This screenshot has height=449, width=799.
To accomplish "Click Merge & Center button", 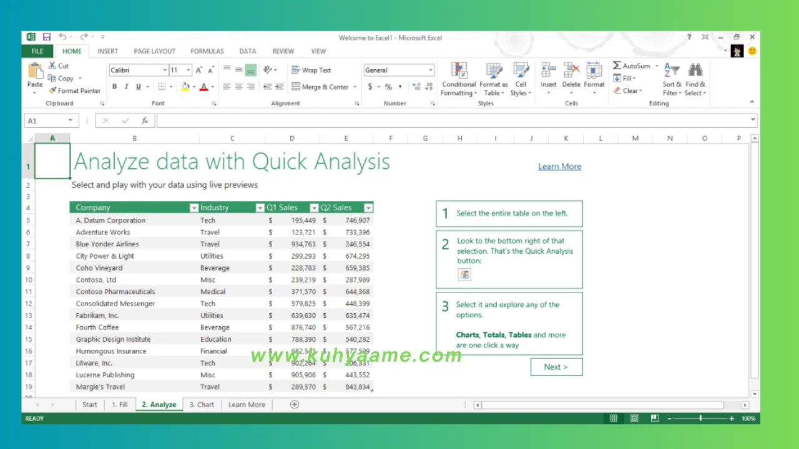I will pyautogui.click(x=320, y=87).
